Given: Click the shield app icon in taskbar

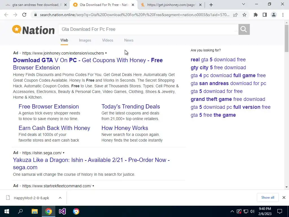Looking at the screenshot, I should pyautogui.click(x=76, y=211).
